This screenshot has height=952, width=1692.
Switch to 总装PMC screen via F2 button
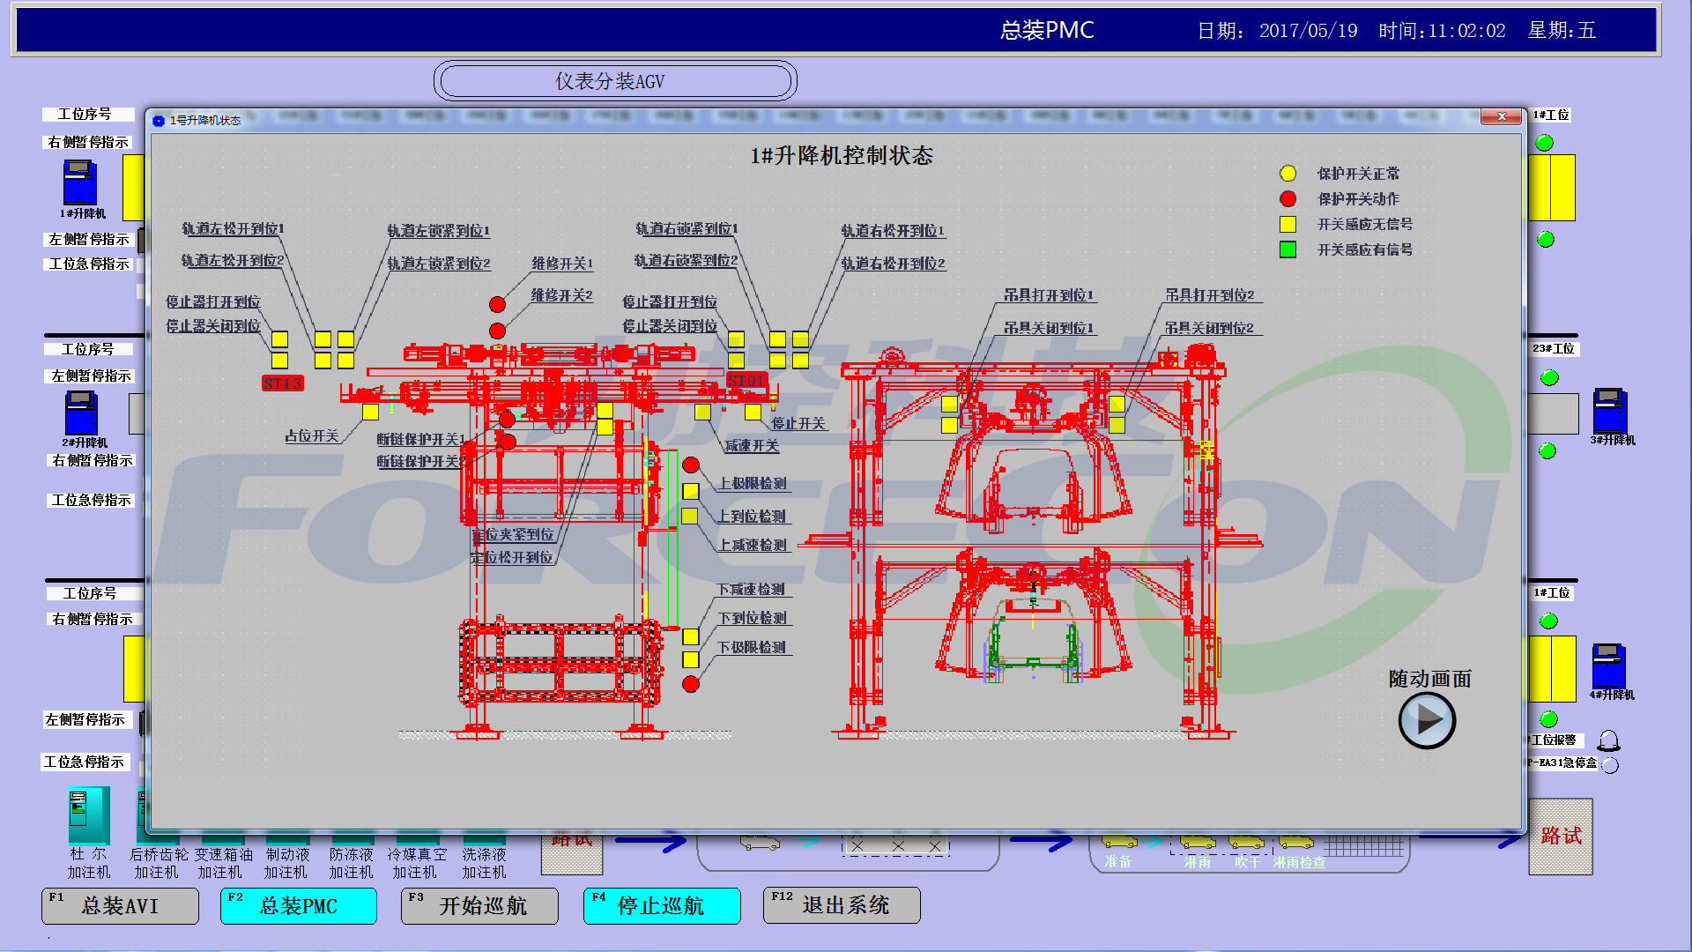coord(299,905)
